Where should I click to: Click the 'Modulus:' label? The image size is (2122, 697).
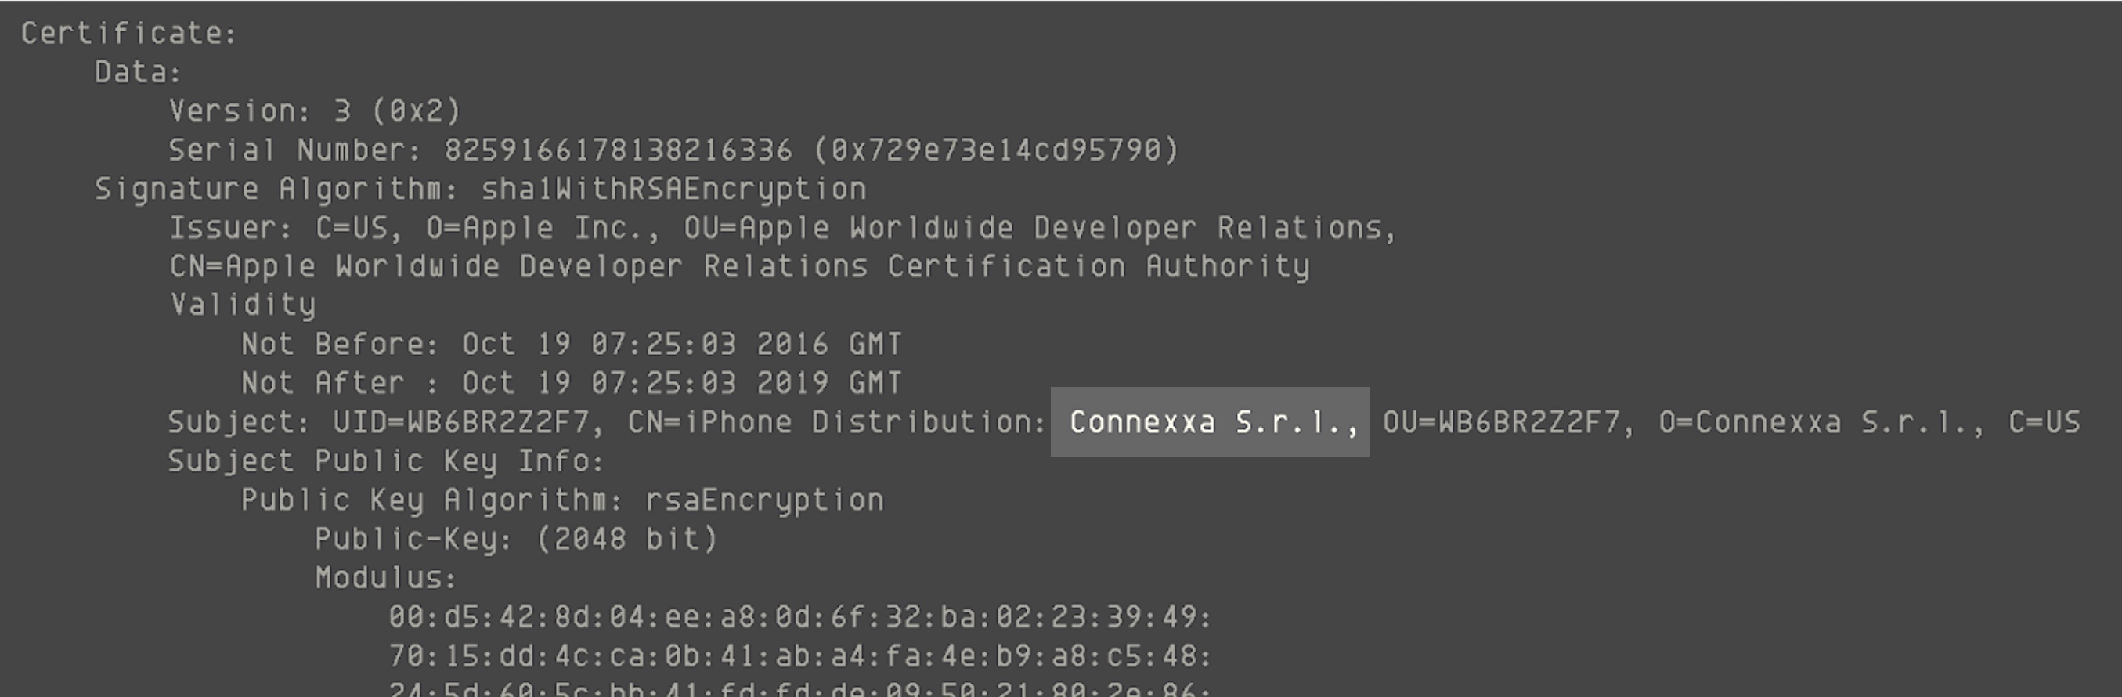tap(385, 577)
